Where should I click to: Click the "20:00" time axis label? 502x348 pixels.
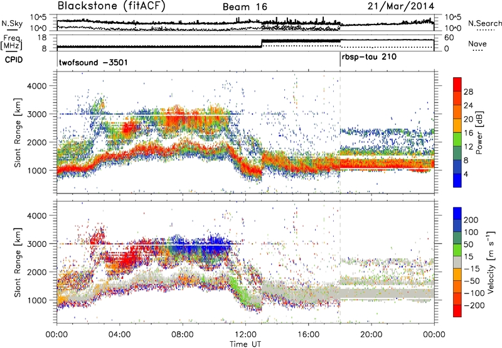[x=371, y=335]
